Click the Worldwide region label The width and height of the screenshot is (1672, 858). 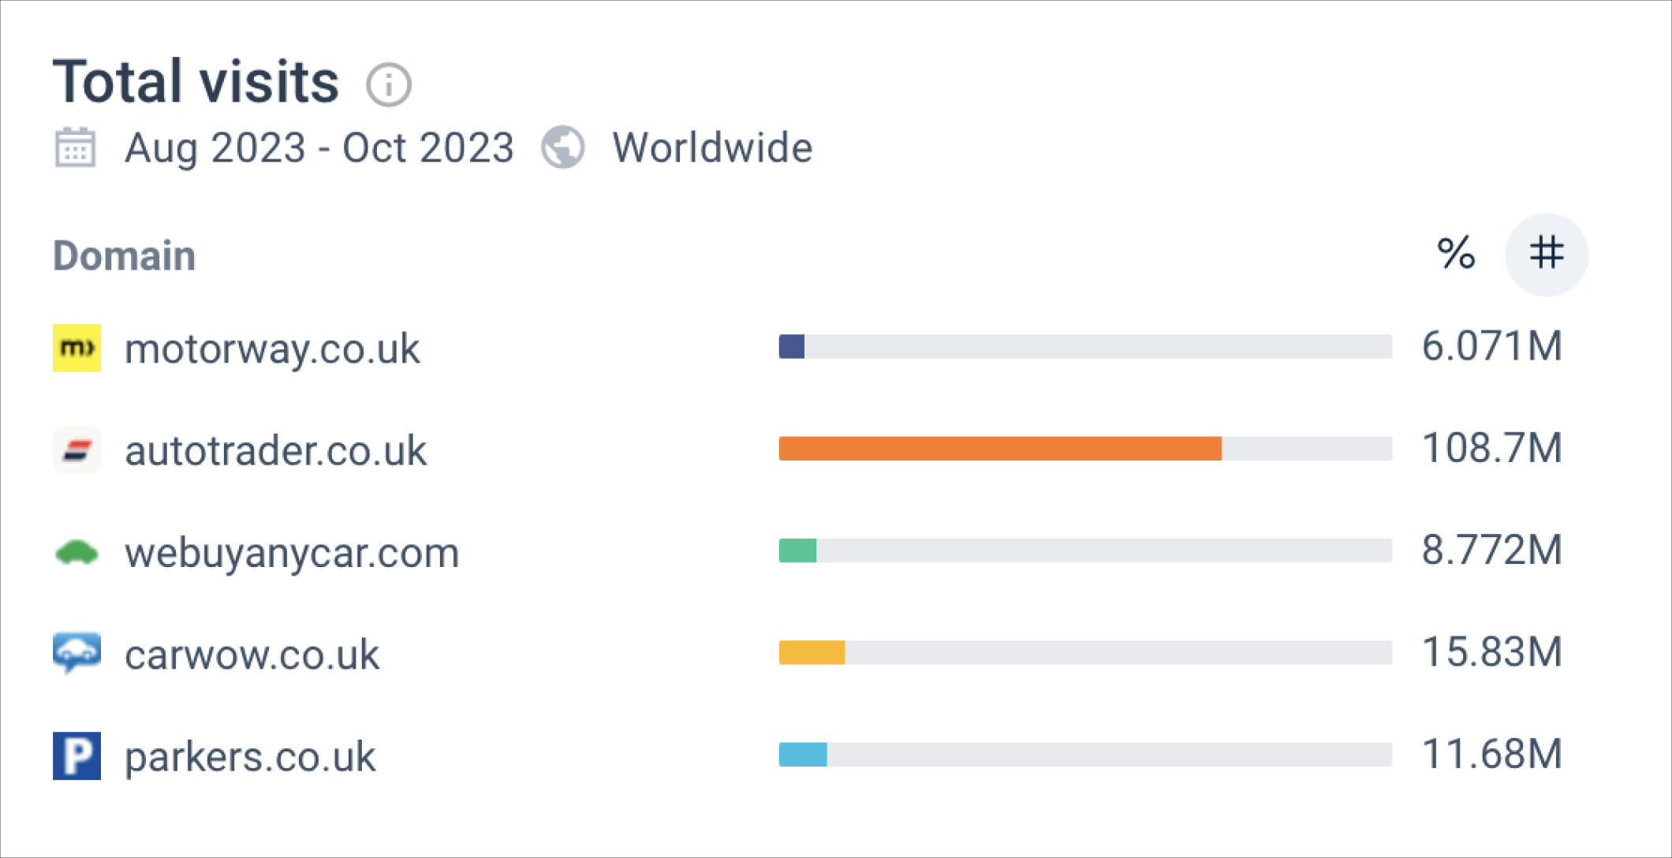click(x=712, y=148)
